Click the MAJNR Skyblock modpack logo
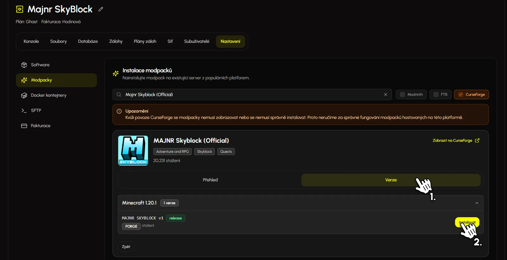507x260 pixels. [133, 151]
